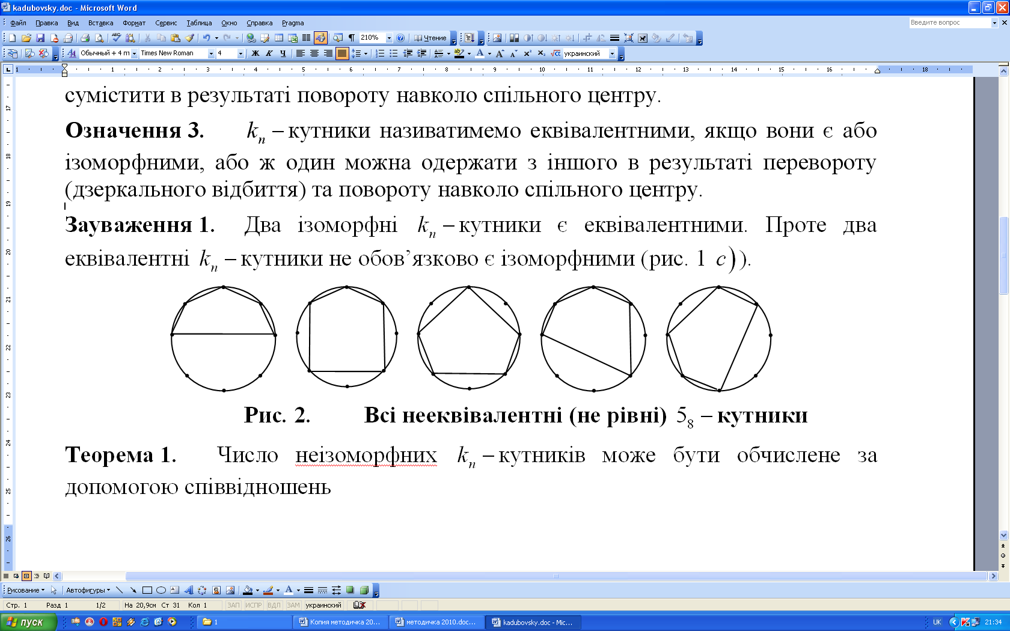
Task: Insert a table into the document
Action: [279, 38]
